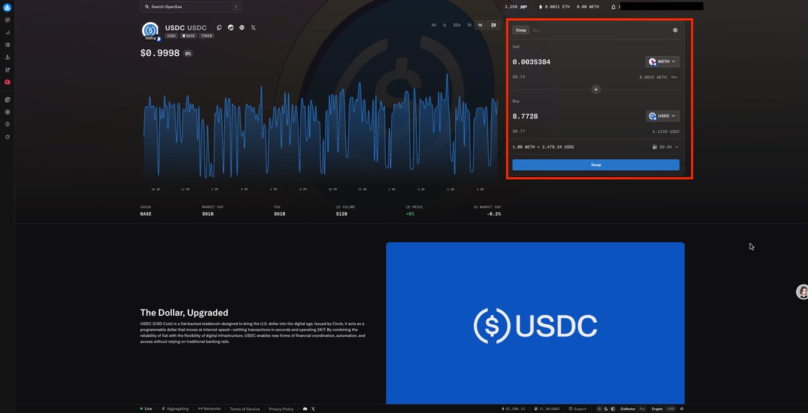808x413 pixels.
Task: Click the Discord icon in footer
Action: [305, 409]
